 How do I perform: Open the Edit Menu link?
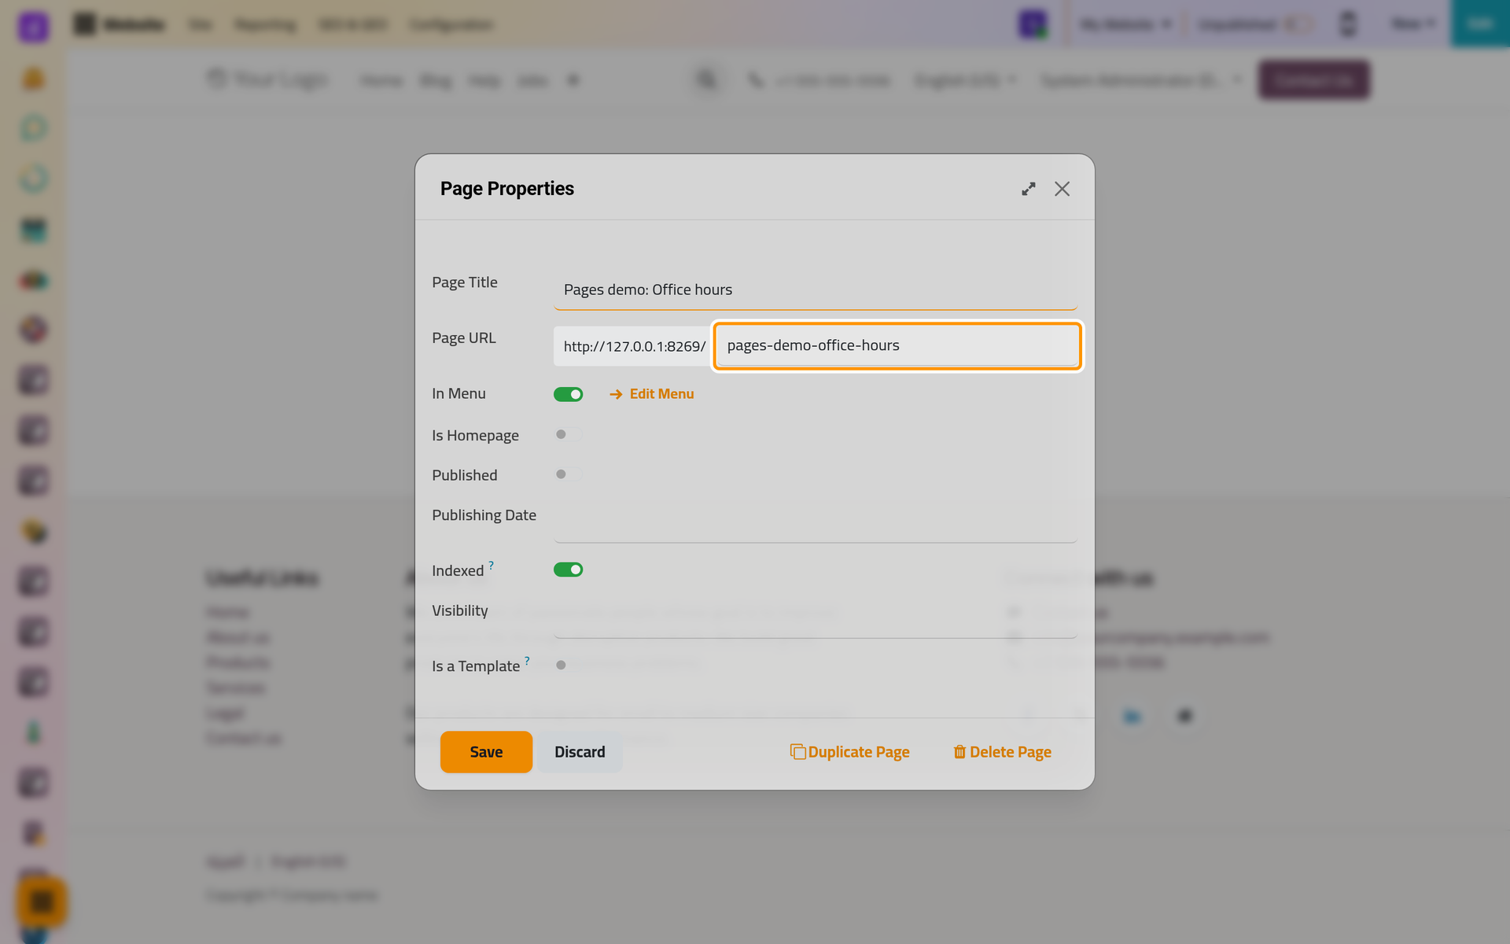(651, 394)
